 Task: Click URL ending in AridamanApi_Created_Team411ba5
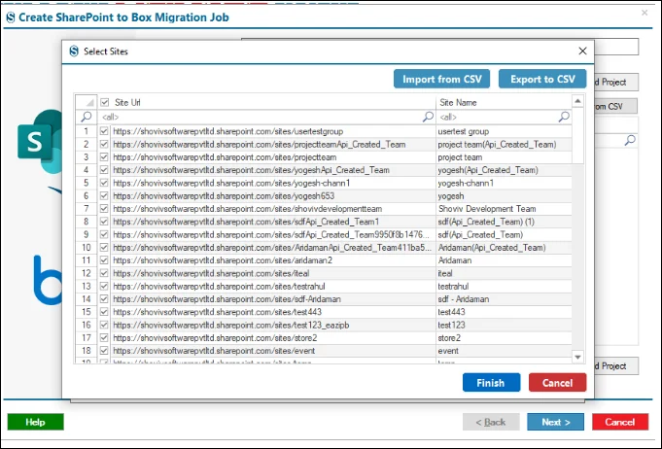coord(272,247)
